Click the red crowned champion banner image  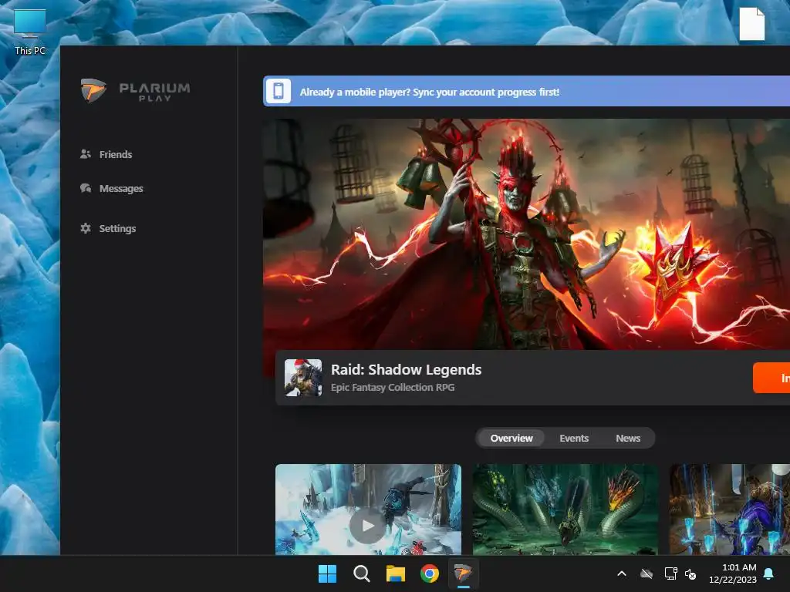[526, 234]
